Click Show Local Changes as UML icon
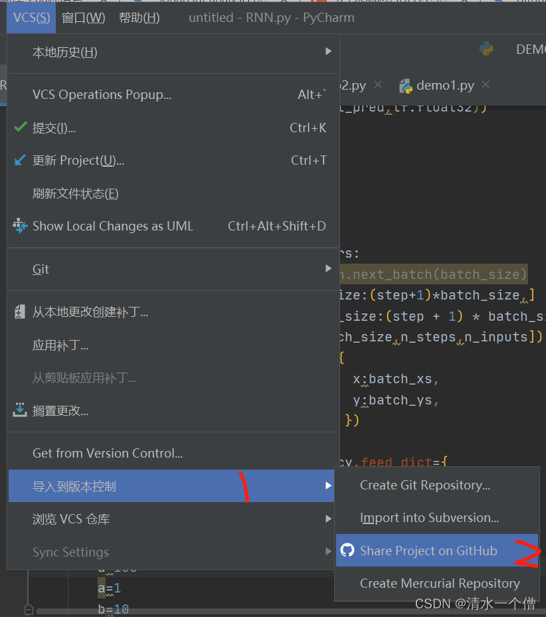546x617 pixels. pos(20,226)
